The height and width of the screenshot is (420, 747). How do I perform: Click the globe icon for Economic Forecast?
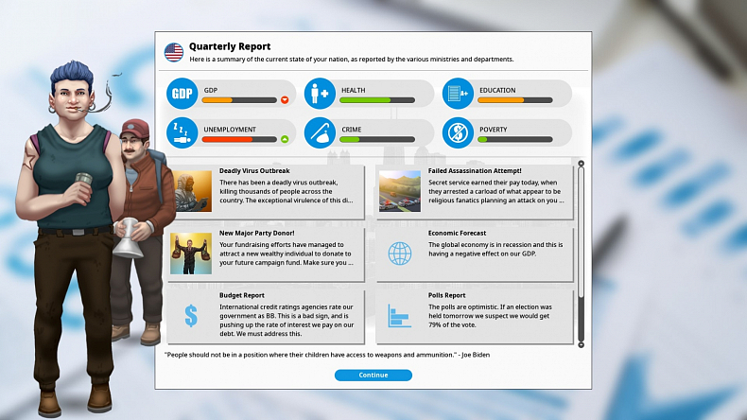click(x=400, y=254)
